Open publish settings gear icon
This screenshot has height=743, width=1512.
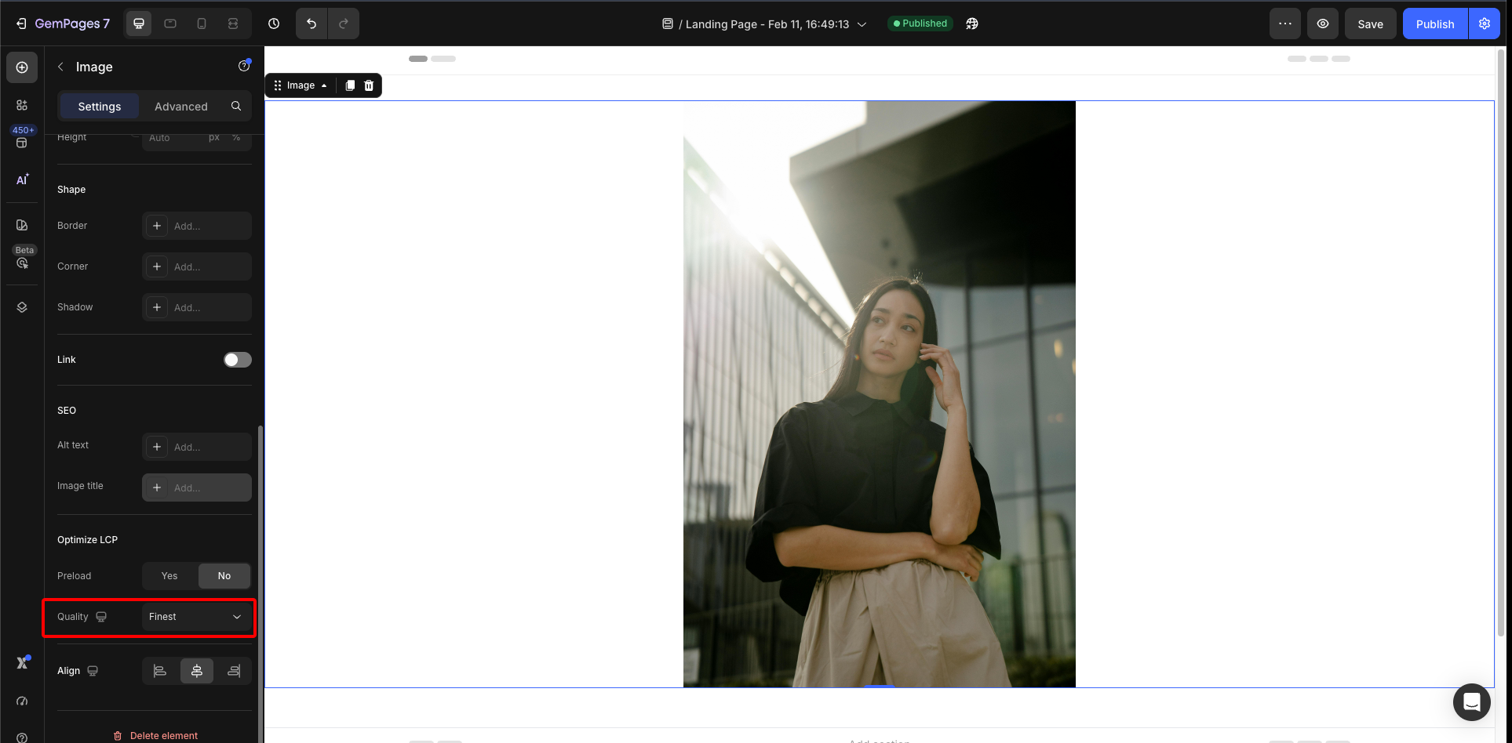click(x=1485, y=24)
